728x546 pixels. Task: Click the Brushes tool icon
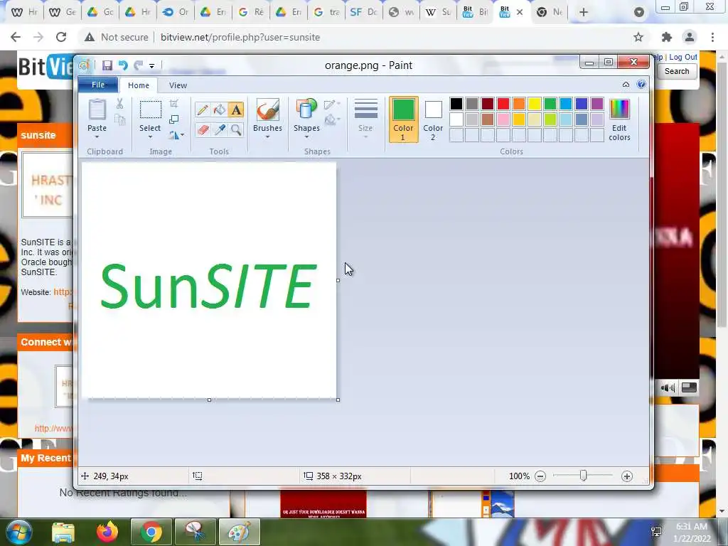pyautogui.click(x=268, y=110)
